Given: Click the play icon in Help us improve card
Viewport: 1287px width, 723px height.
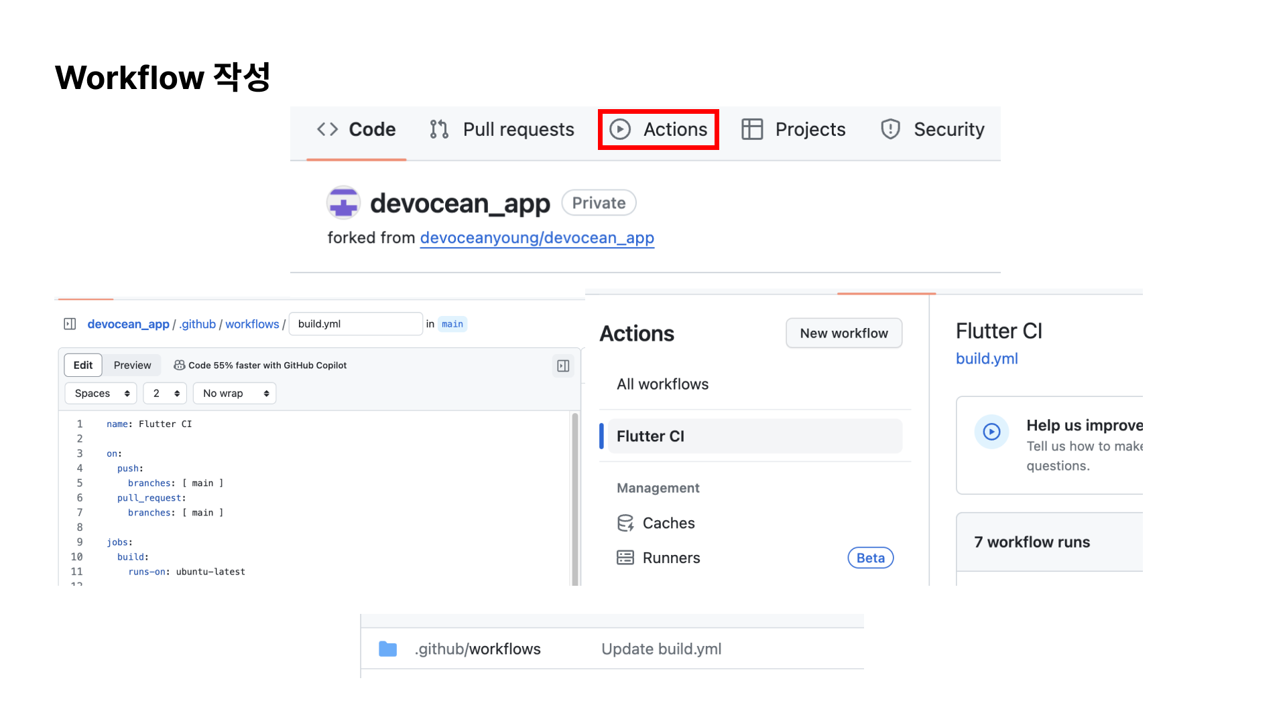Looking at the screenshot, I should pos(991,432).
